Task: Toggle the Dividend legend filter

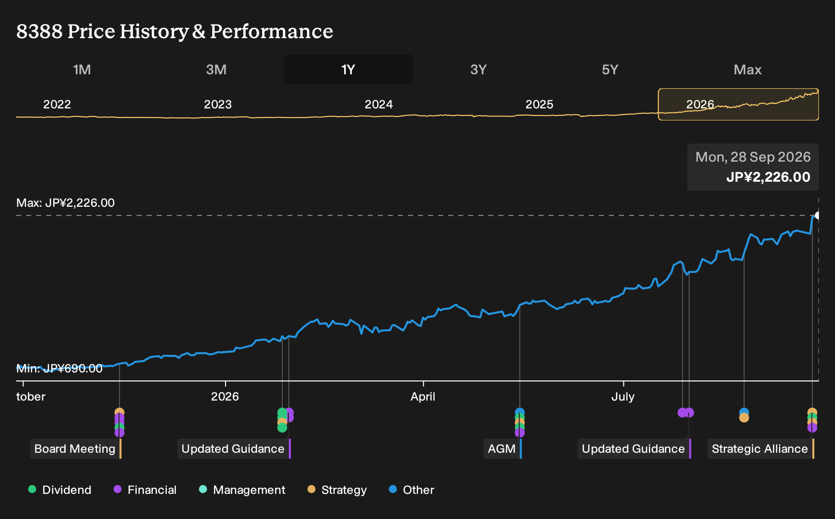Action: (x=60, y=490)
